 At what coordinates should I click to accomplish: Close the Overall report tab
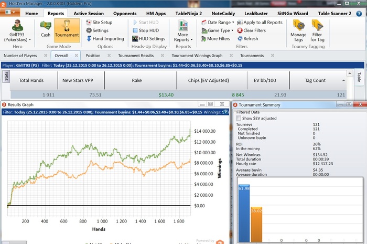pyautogui.click(x=77, y=56)
